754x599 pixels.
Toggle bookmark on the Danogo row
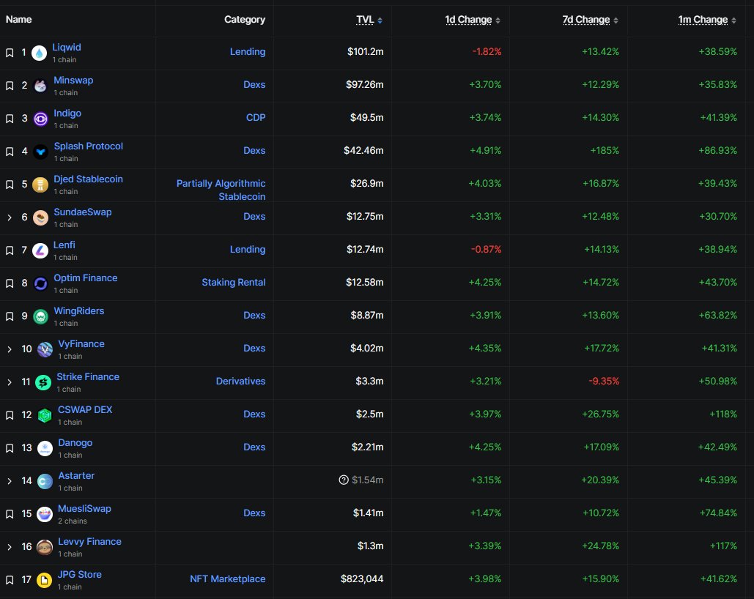(x=10, y=448)
